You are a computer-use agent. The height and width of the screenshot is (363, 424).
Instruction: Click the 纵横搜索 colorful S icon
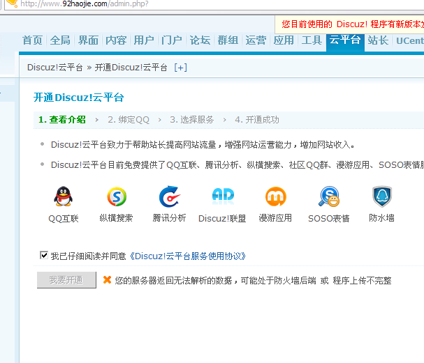(x=117, y=196)
